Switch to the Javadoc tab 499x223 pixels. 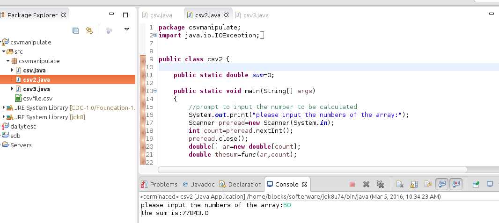click(198, 184)
